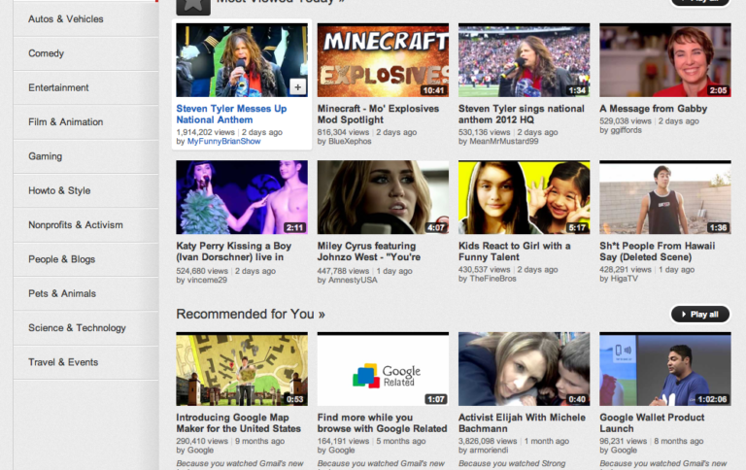The height and width of the screenshot is (470, 746).
Task: Visit armoriendi channel link
Action: (x=489, y=450)
